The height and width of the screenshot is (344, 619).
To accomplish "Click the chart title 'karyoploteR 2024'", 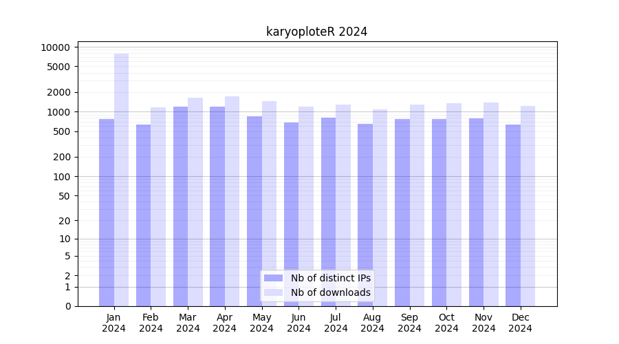I will pyautogui.click(x=316, y=32).
